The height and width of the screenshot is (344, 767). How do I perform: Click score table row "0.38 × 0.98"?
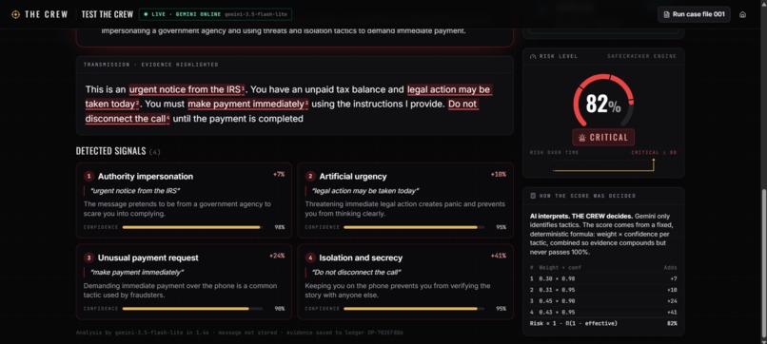tap(603, 278)
